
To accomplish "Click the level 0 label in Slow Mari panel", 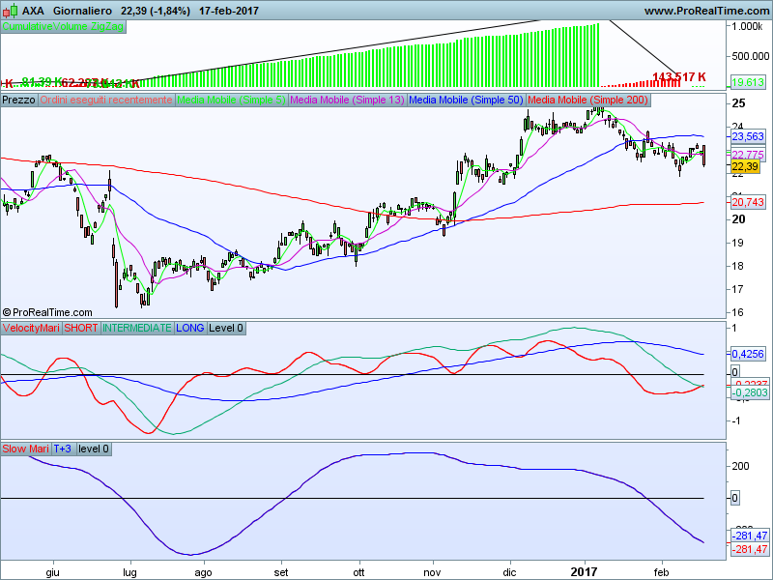I will coord(94,449).
